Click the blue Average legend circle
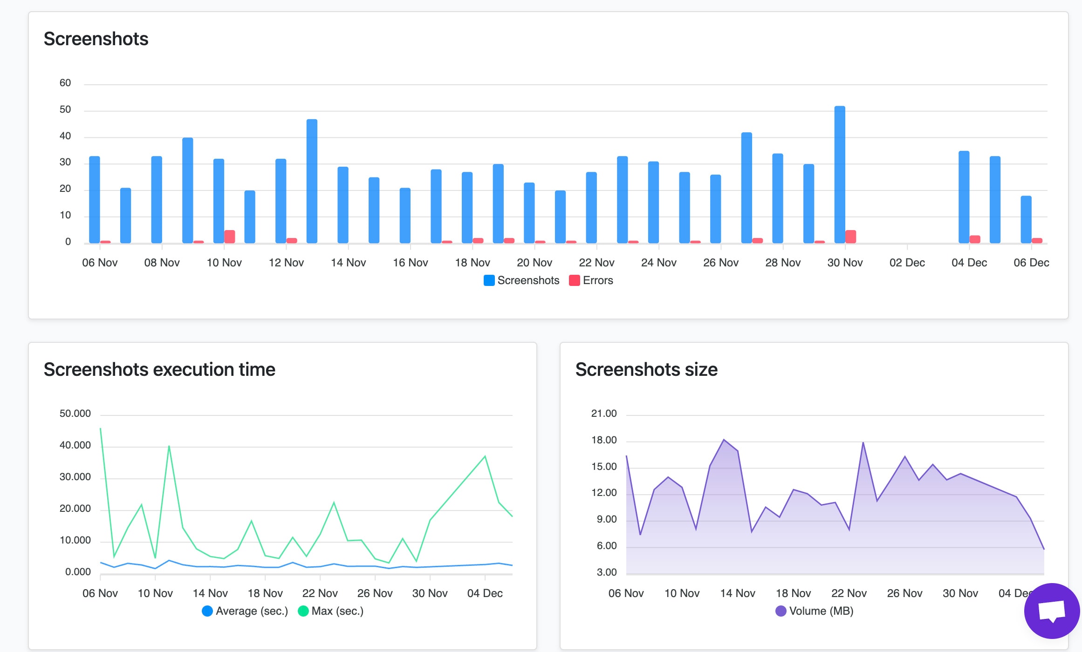 click(x=207, y=611)
